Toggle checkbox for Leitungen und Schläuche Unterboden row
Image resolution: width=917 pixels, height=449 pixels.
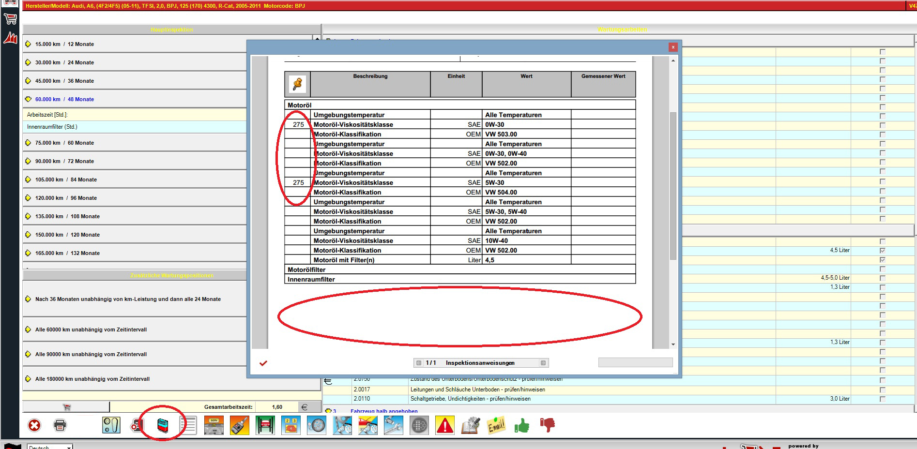[883, 389]
